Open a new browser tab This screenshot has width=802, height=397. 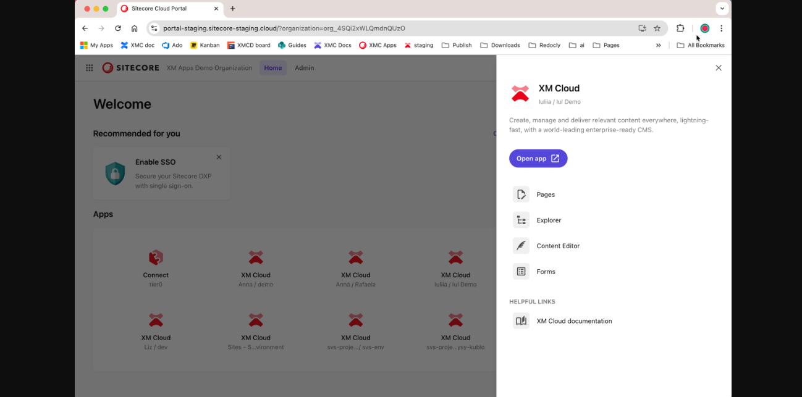[232, 9]
